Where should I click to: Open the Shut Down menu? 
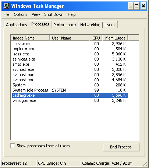tap(54, 14)
